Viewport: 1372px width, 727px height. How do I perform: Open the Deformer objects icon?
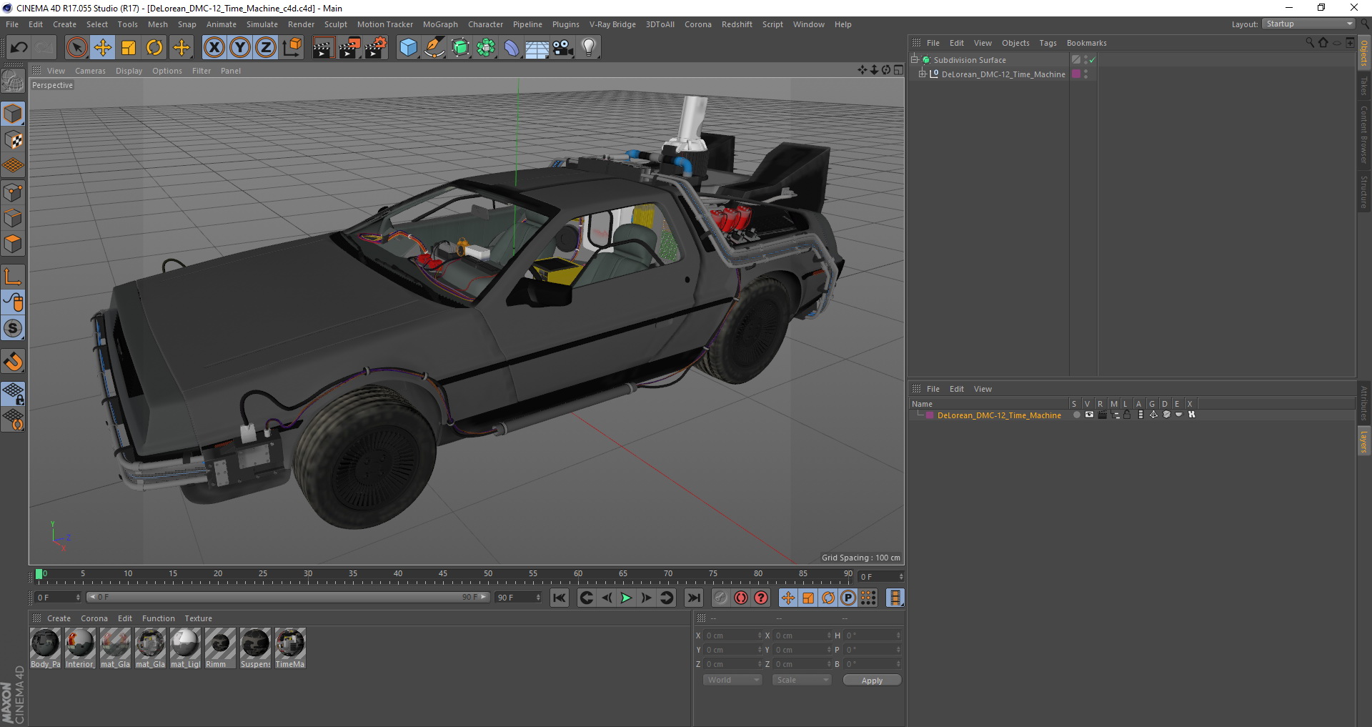(x=512, y=48)
